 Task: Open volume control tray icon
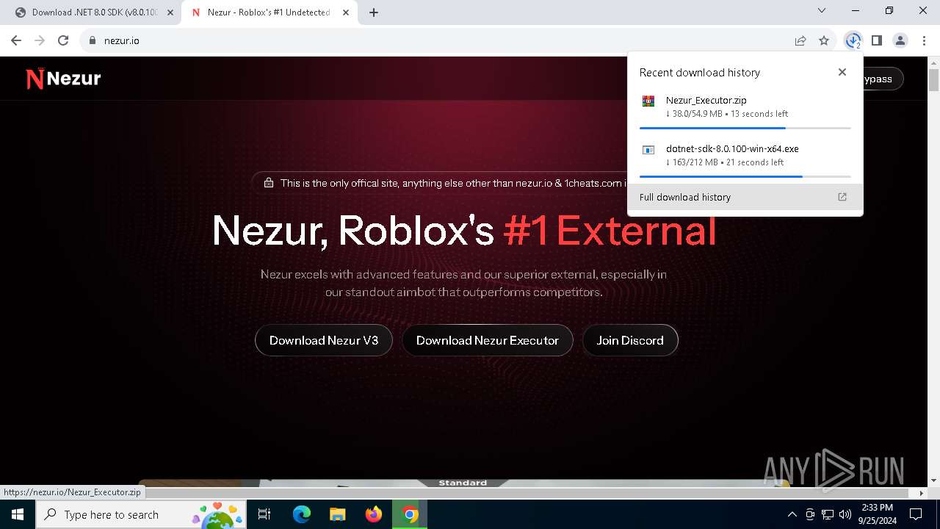coord(845,514)
